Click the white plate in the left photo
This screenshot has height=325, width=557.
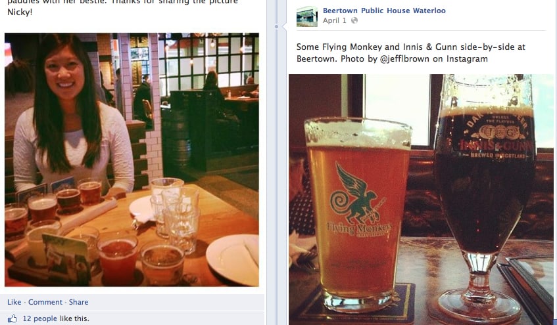(232, 260)
